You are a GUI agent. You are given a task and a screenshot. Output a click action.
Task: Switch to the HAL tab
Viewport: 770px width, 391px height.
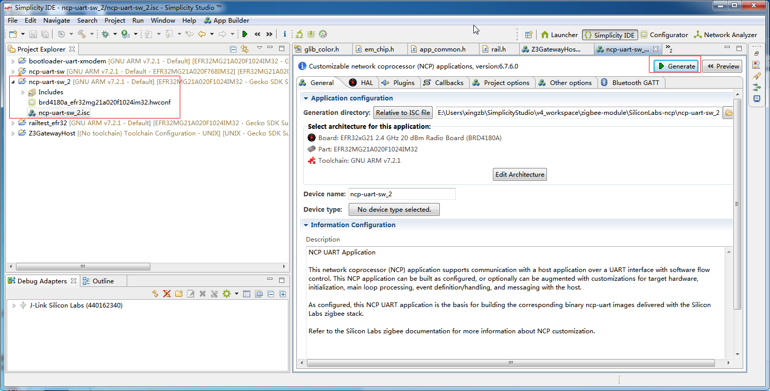[x=361, y=82]
